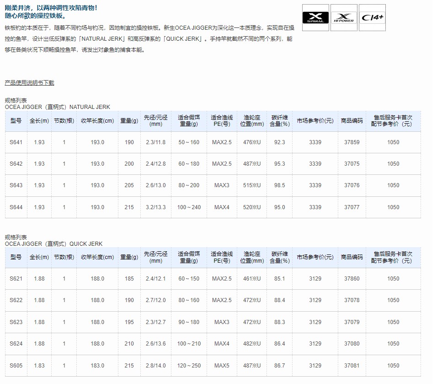This screenshot has height=384, width=437.
Task: Click product code 37076
Action: coord(352,185)
